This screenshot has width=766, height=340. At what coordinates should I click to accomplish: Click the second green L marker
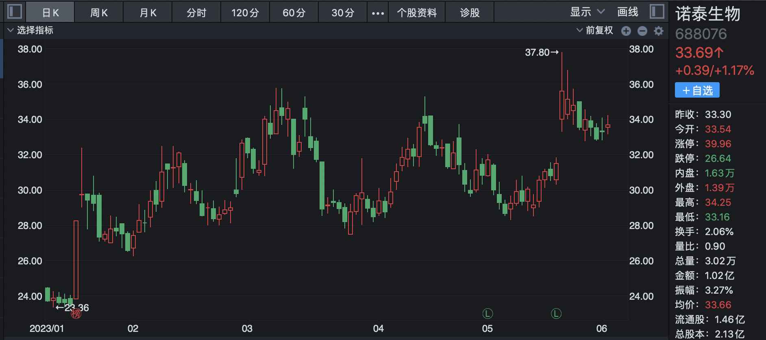pyautogui.click(x=556, y=314)
